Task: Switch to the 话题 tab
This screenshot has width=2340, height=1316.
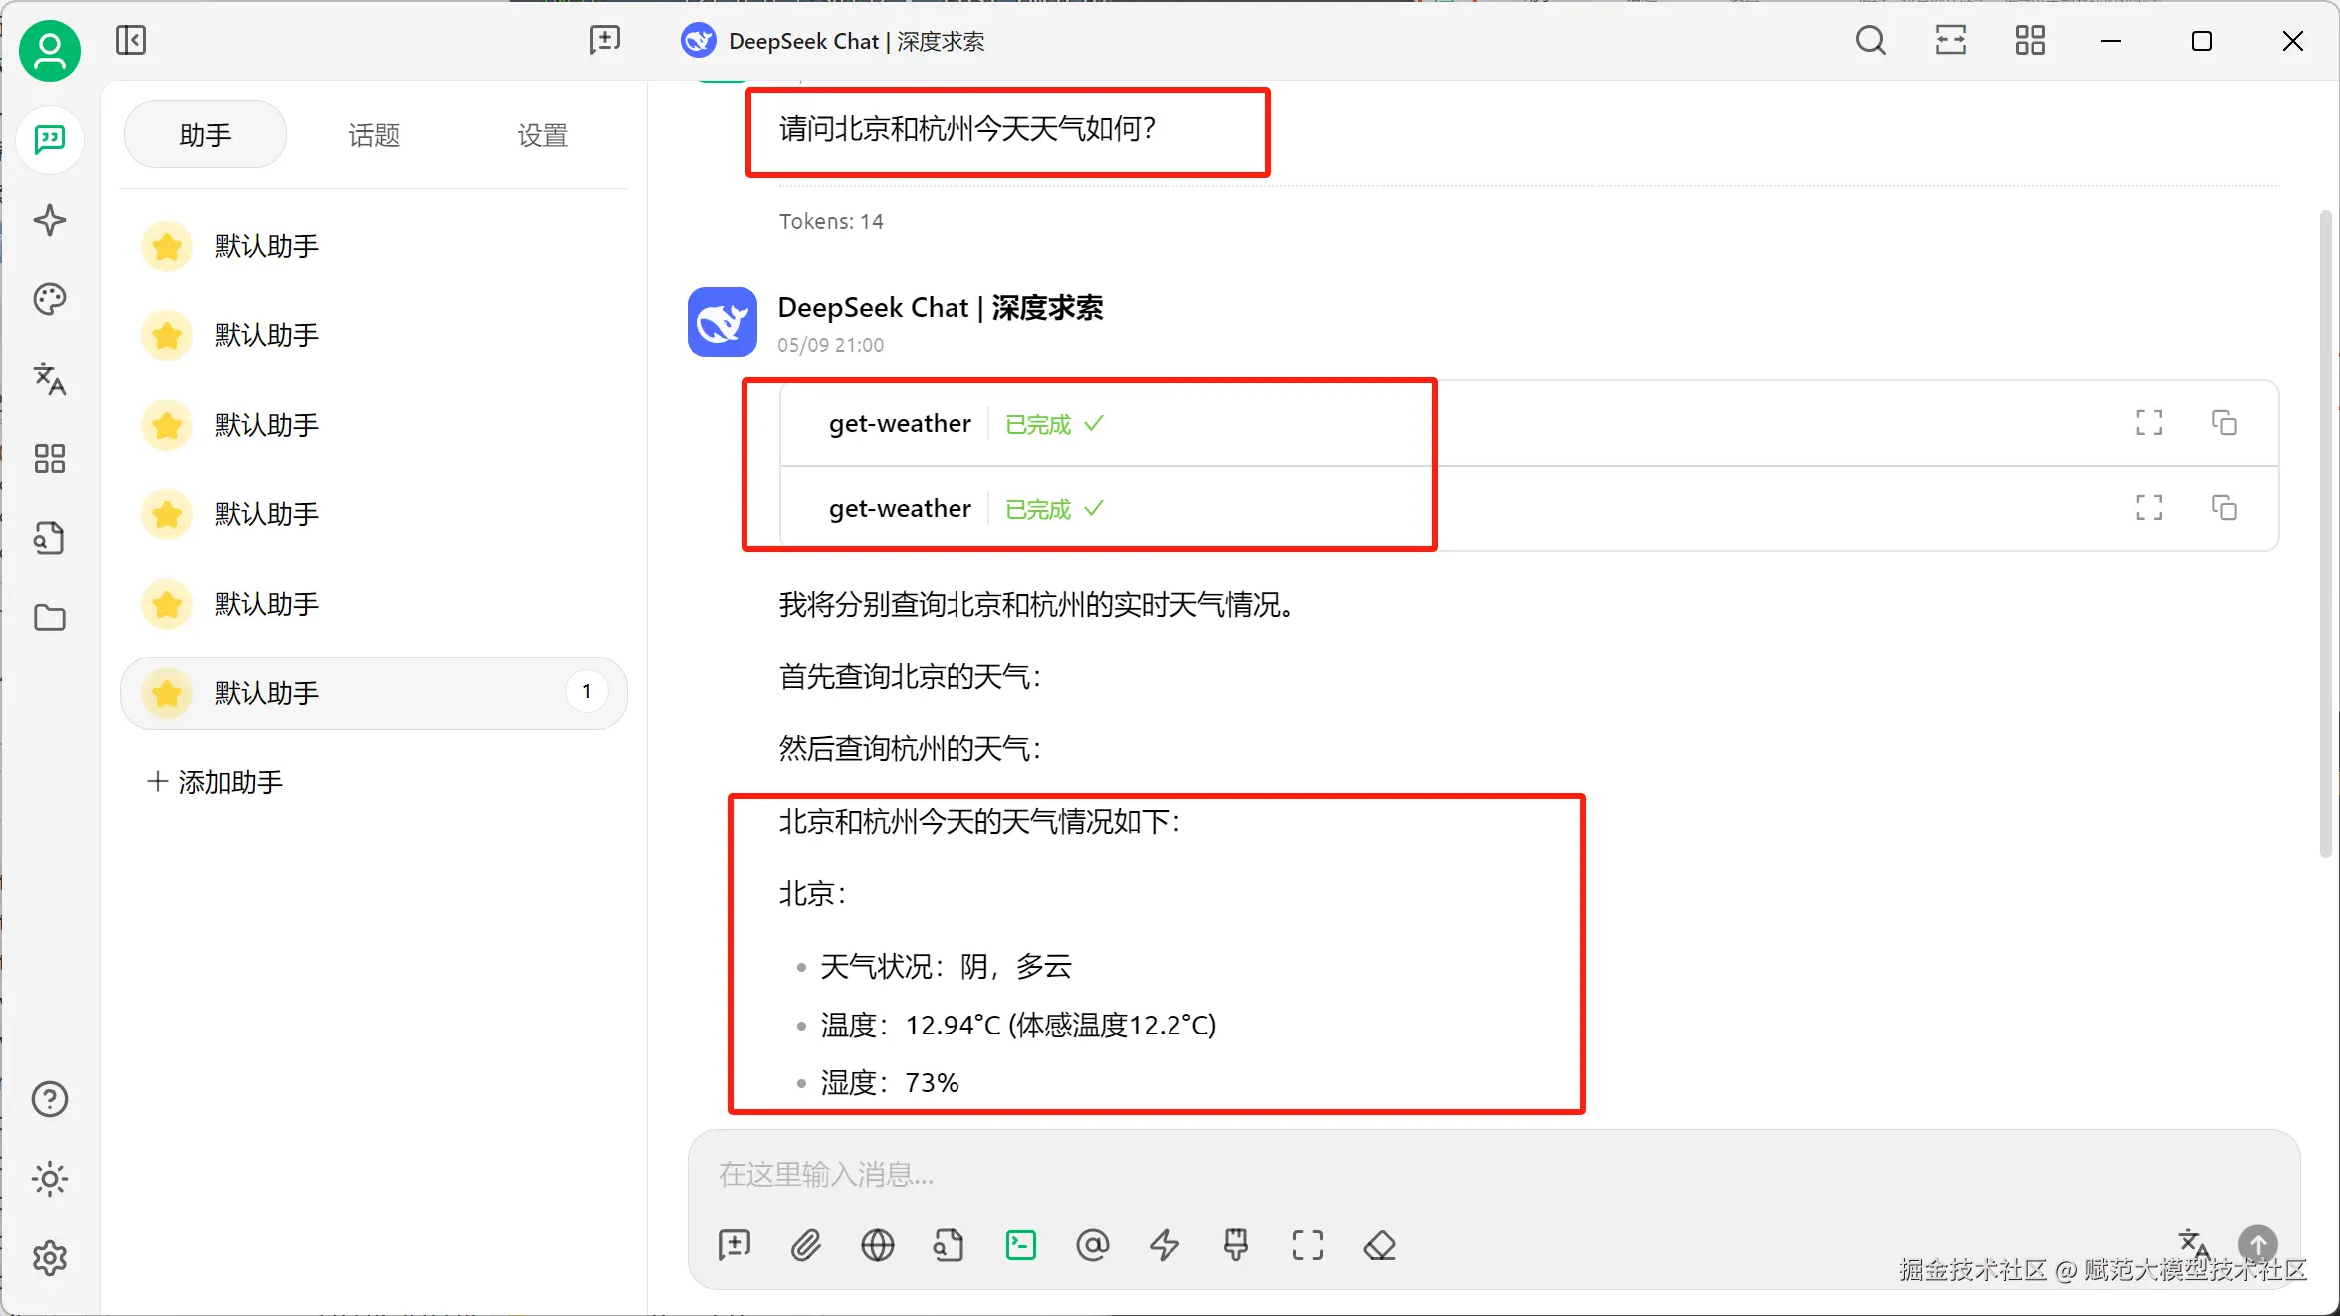Action: pos(374,135)
